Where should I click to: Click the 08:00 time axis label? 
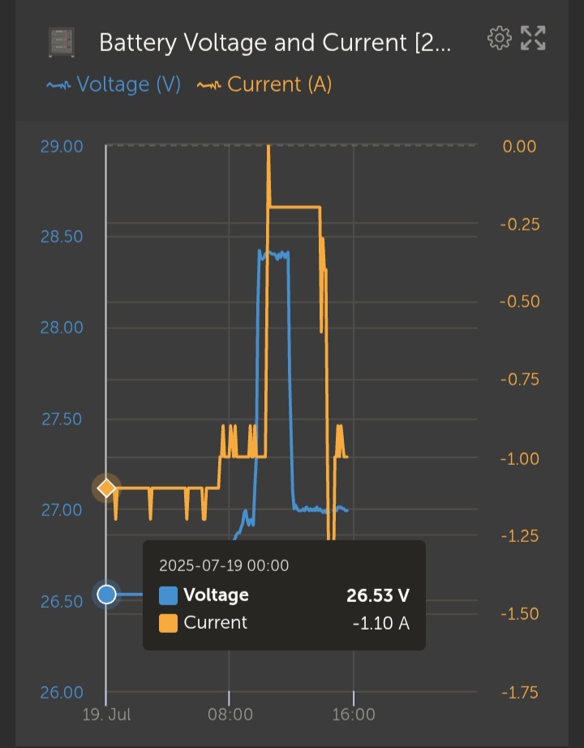tap(230, 715)
